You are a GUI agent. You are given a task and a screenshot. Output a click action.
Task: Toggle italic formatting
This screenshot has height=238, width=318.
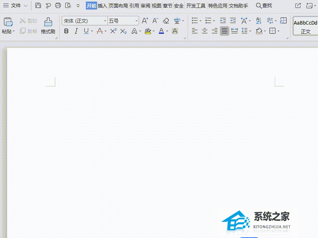click(x=76, y=31)
